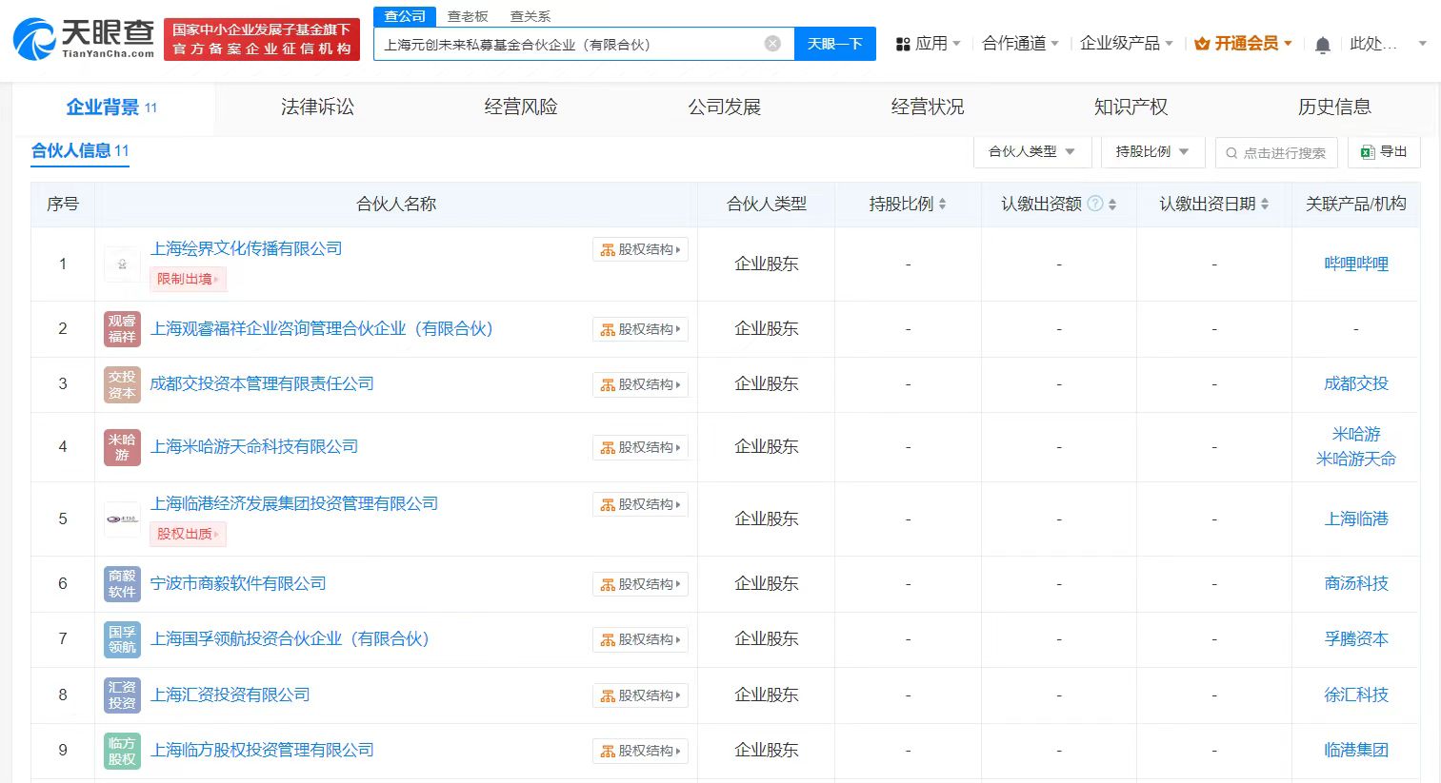Viewport: 1441px width, 783px height.
Task: Open 股权结构 for 成都交投资本管理
Action: [x=640, y=384]
